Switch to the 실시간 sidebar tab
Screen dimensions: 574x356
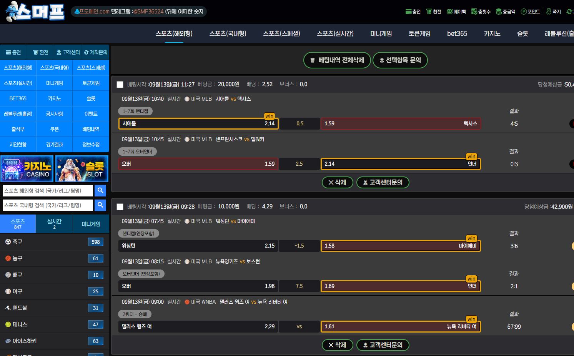tap(54, 224)
